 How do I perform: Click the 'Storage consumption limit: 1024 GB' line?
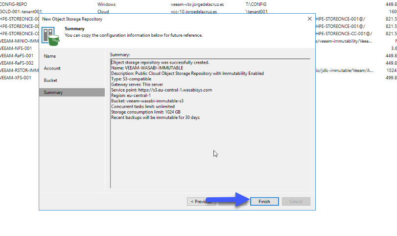coord(146,112)
